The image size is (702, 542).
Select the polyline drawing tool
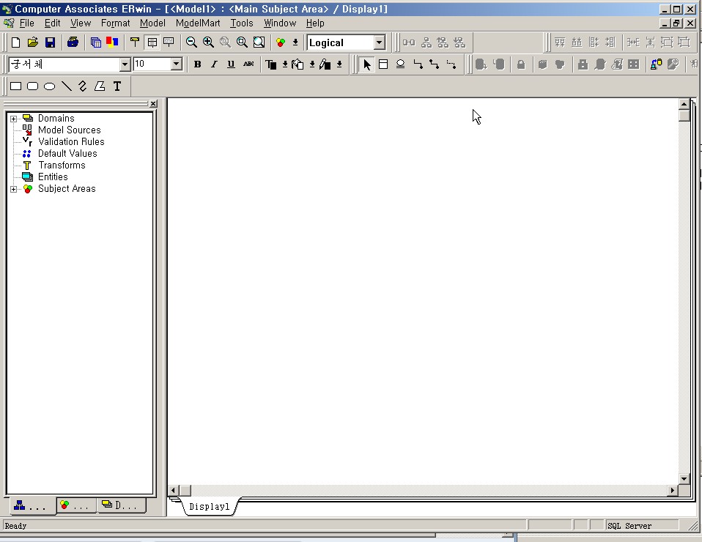pos(83,86)
